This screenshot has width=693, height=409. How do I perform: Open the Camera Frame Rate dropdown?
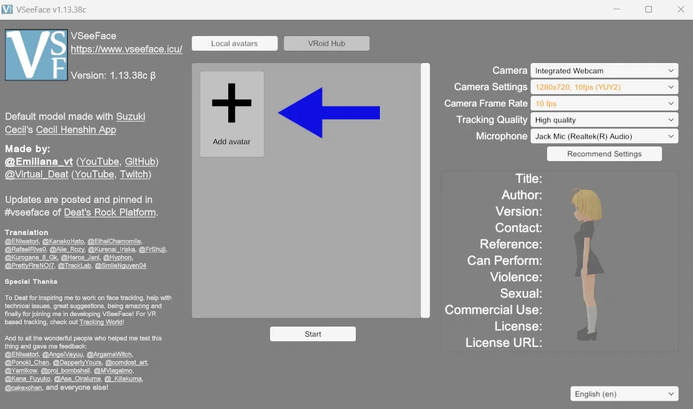[604, 103]
